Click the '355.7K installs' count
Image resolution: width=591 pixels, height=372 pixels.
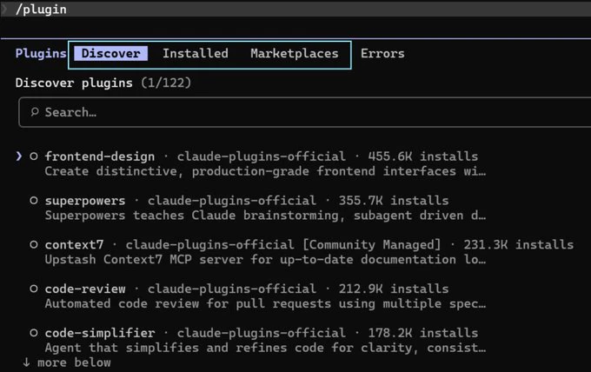click(x=394, y=201)
